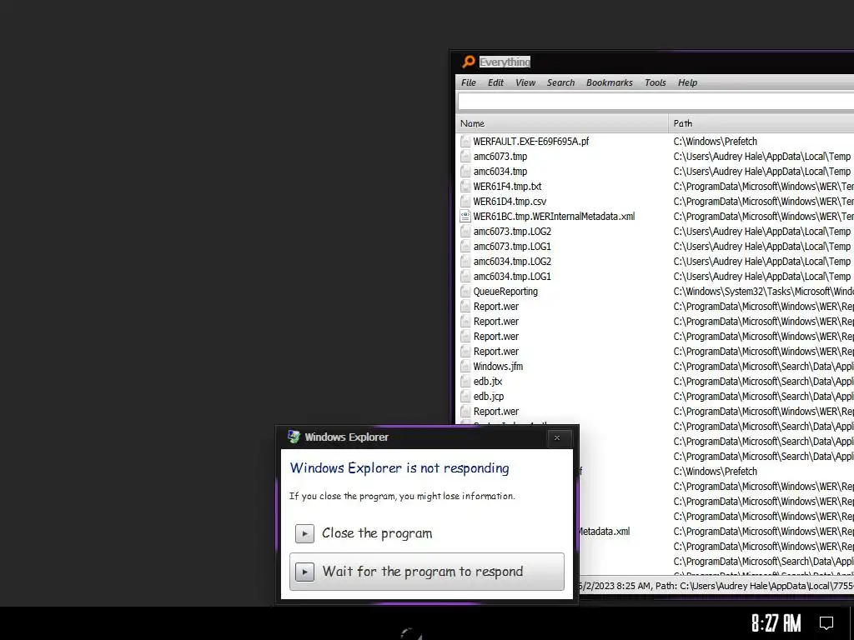Open the Help menu in Everything

[687, 82]
